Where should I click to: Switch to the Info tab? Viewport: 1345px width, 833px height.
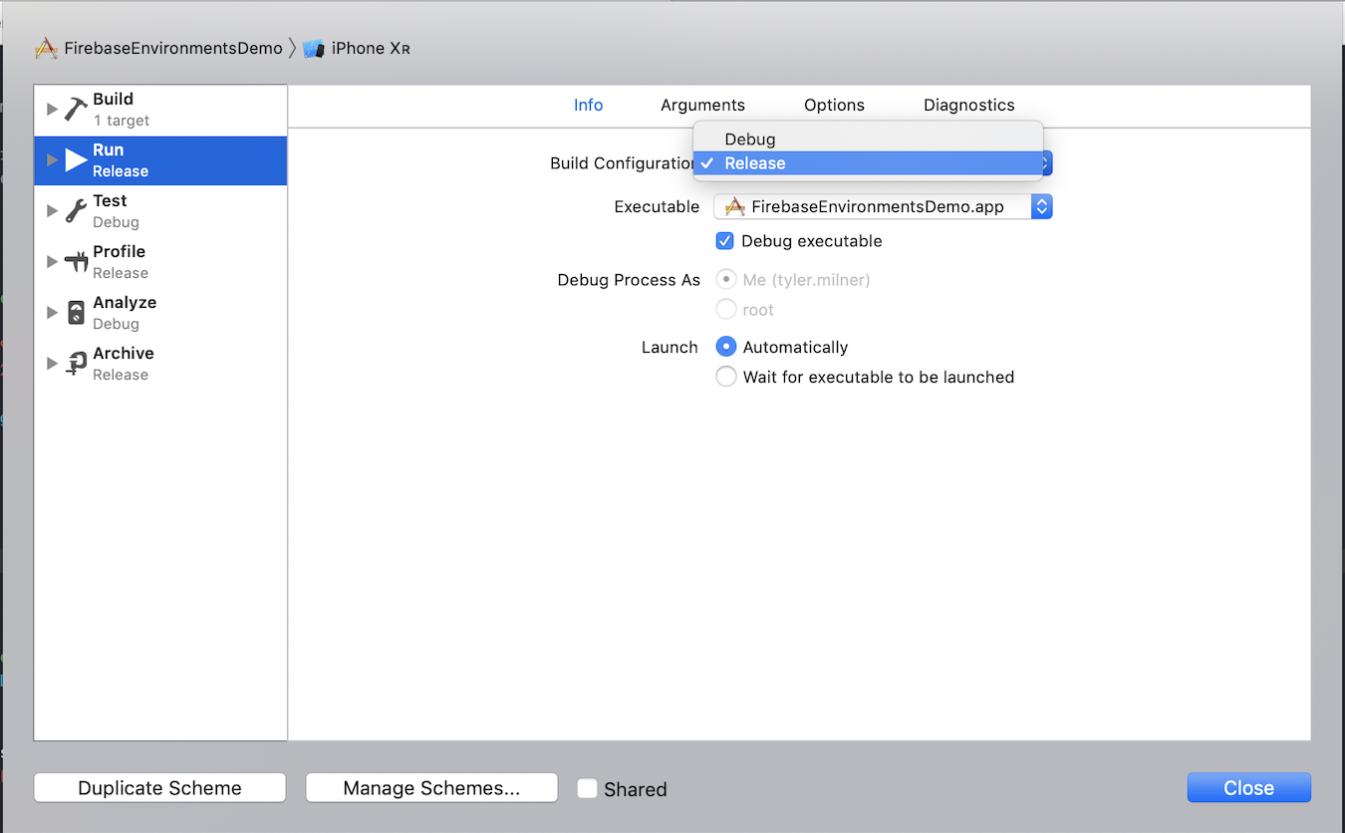pos(588,105)
